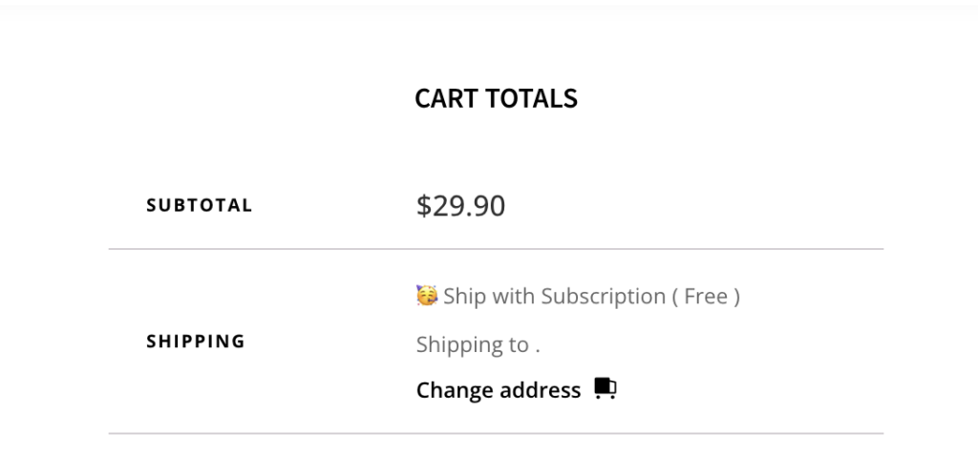
Task: Click the CART TOTALS heading
Action: point(496,98)
